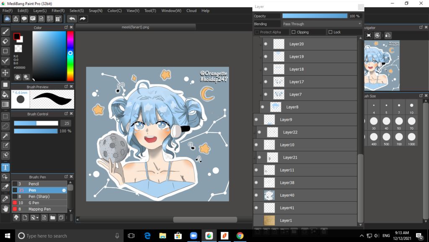Click the canvas horizontal scrollbar
Screen dimensions: 429x242
click(205, 219)
